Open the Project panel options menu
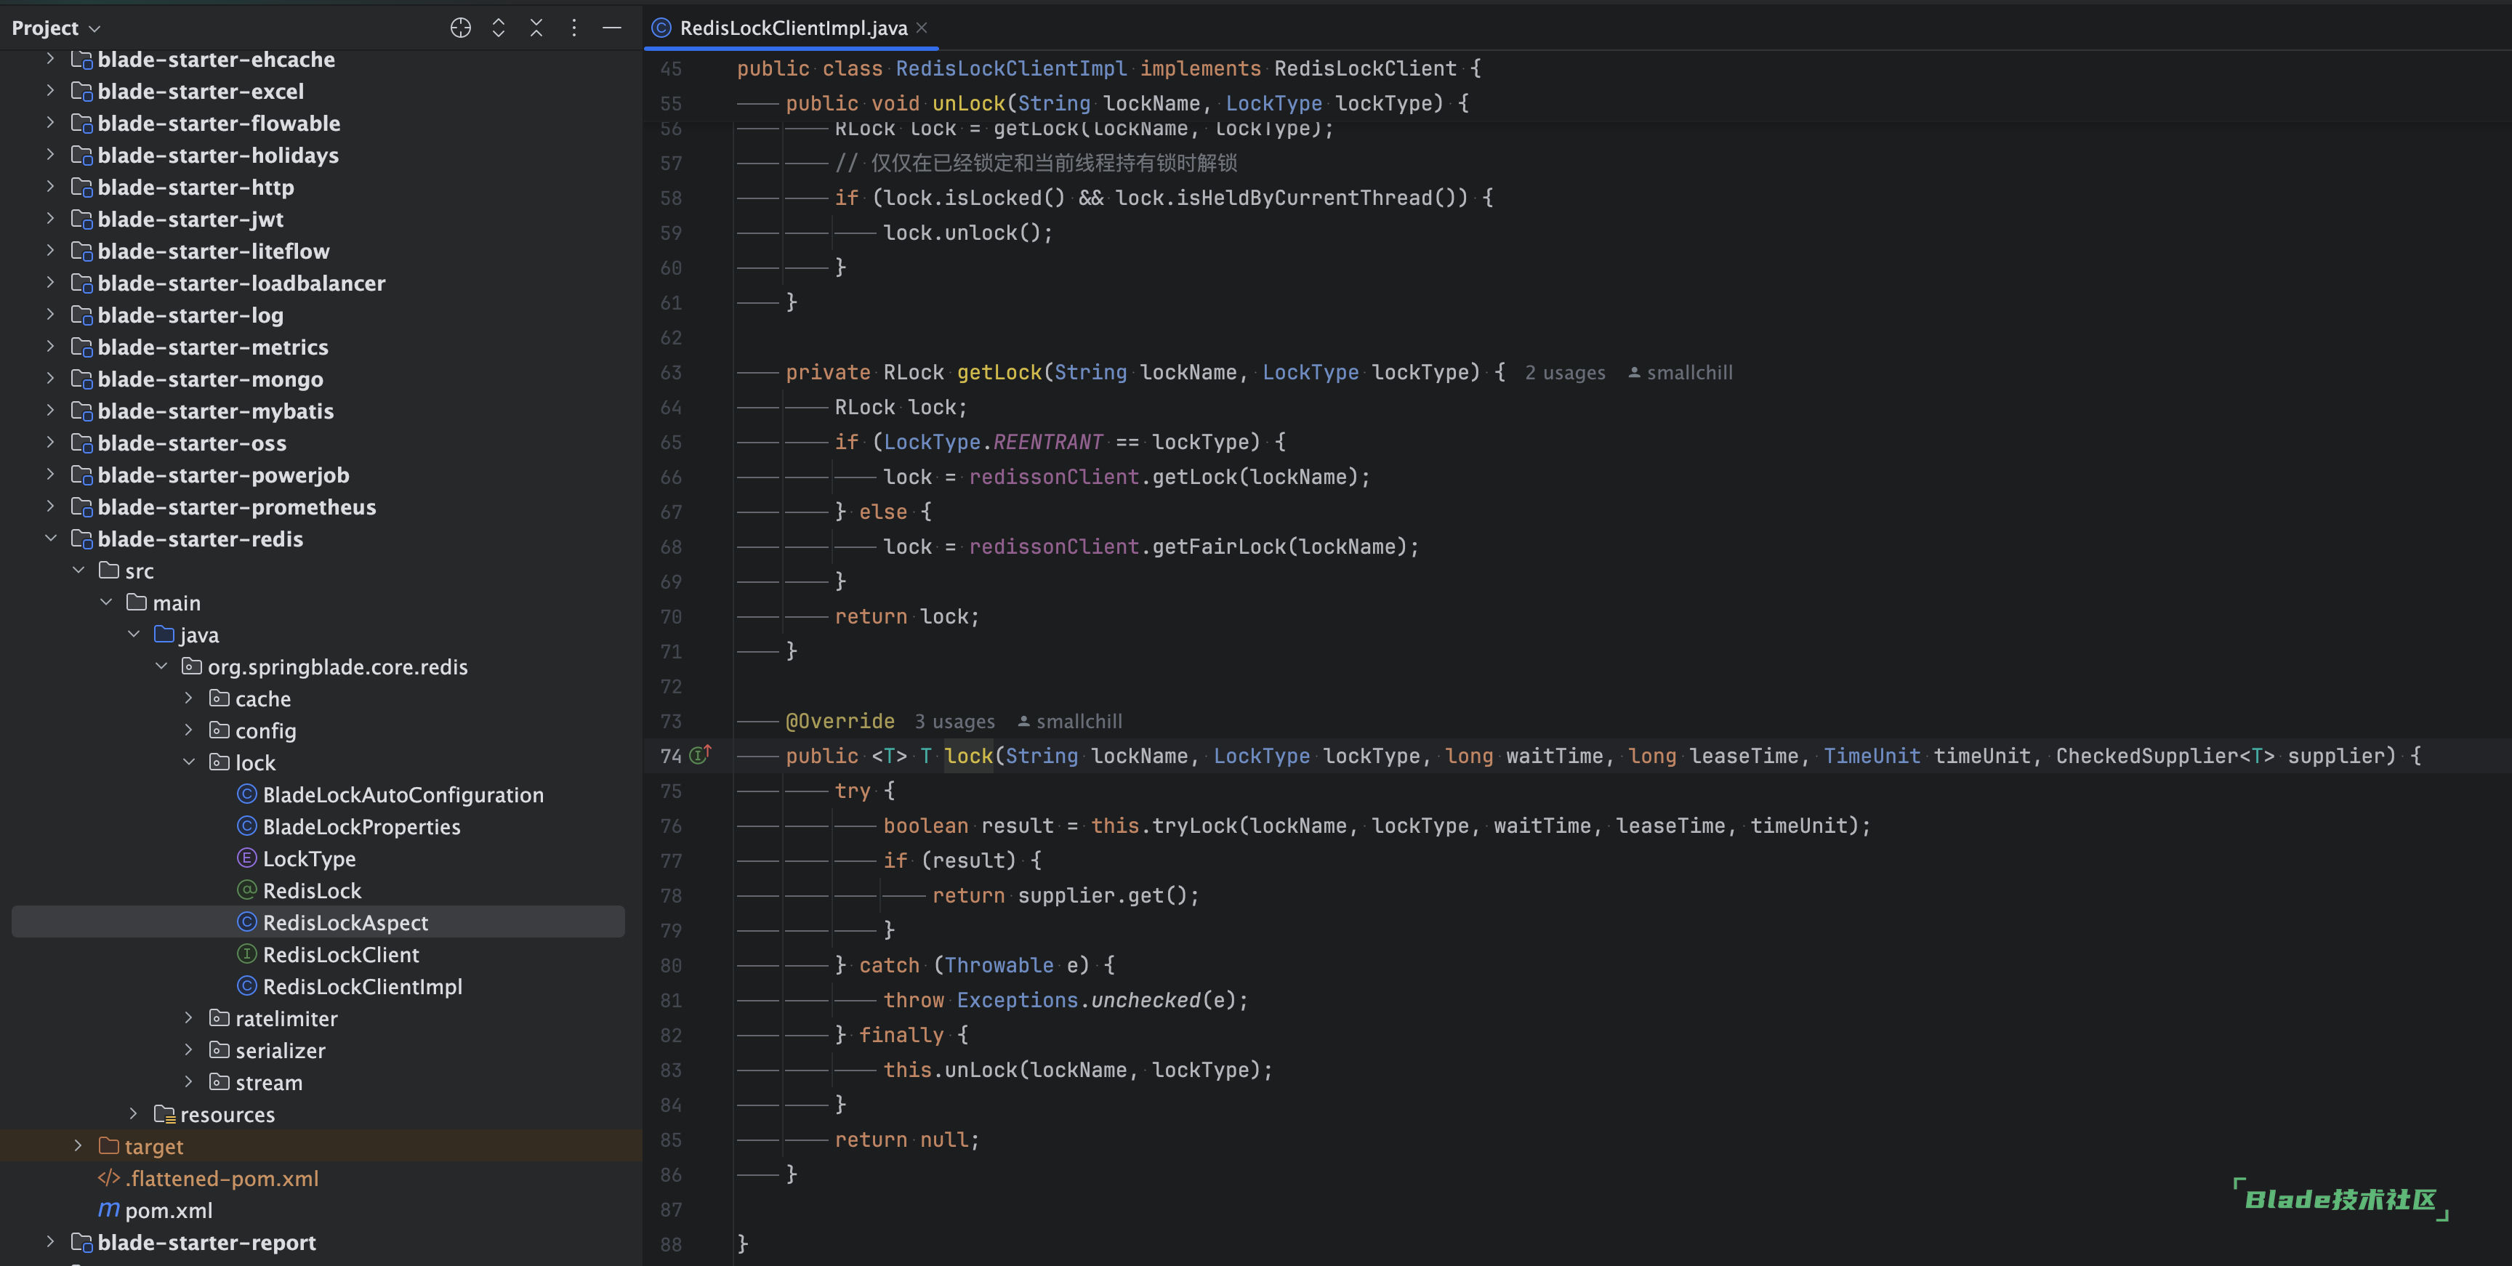 574,28
